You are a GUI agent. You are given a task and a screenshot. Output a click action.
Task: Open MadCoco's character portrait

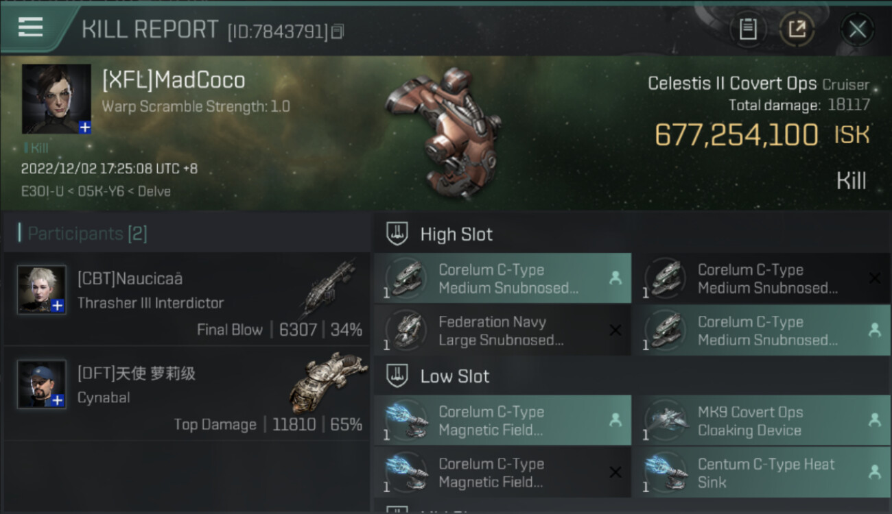56,99
